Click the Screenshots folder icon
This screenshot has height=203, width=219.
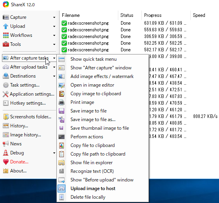click(x=6, y=117)
